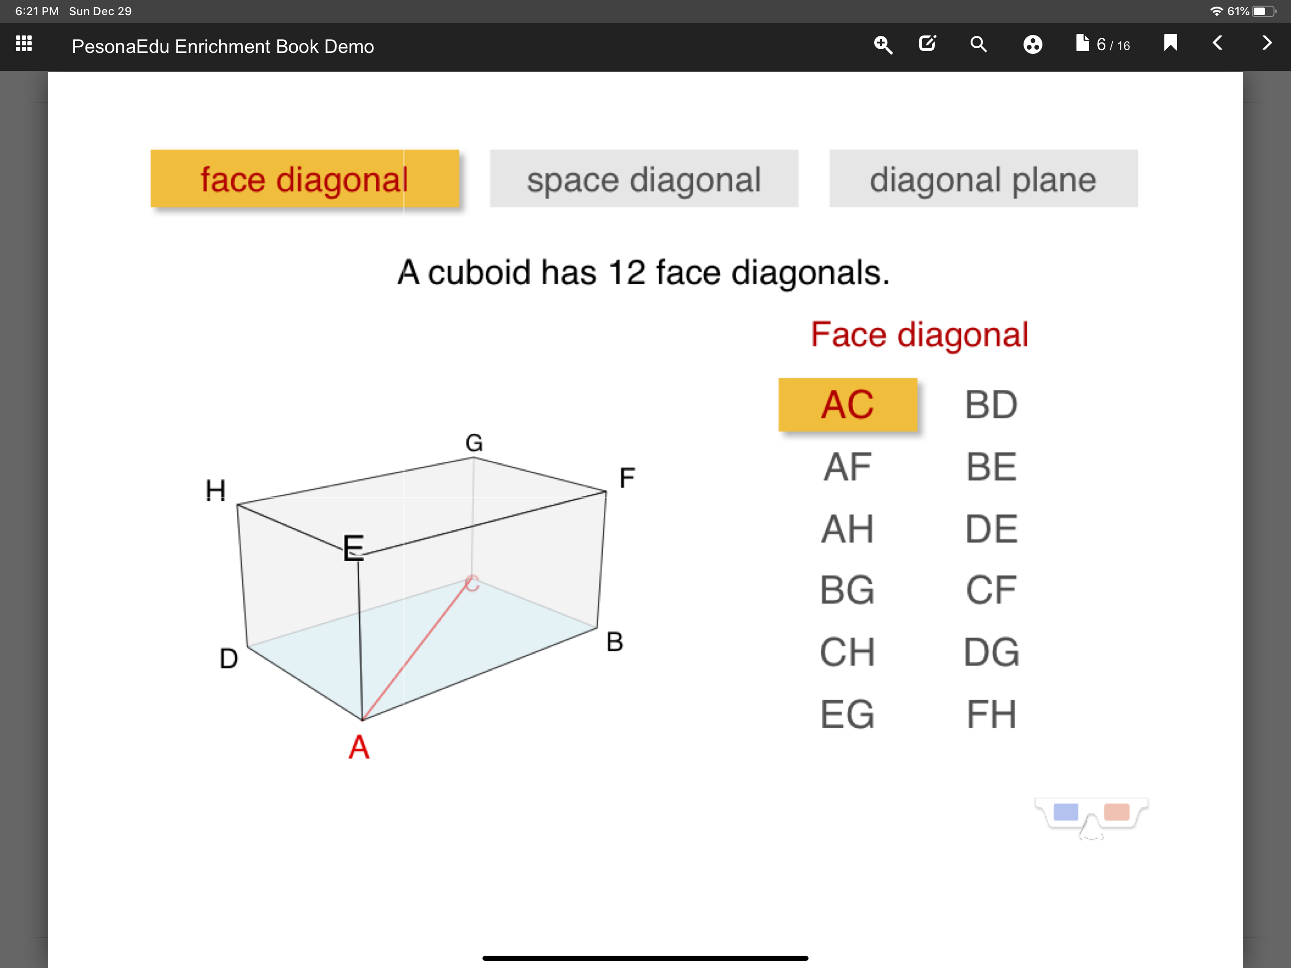
Task: Tap the PesonaEdu Enrichment Book Demo title
Action: pyautogui.click(x=223, y=47)
